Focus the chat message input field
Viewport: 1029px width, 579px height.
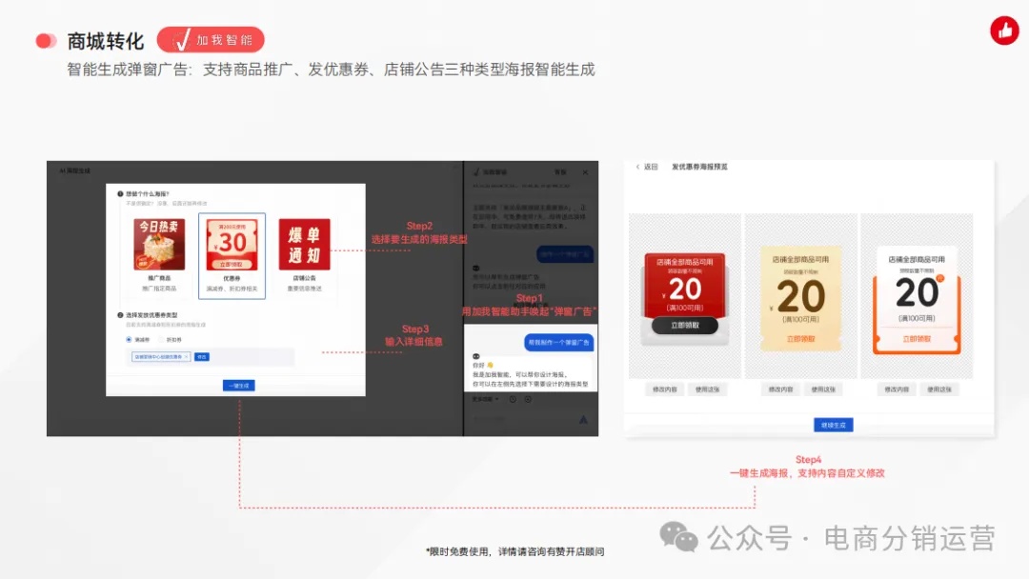(x=522, y=420)
